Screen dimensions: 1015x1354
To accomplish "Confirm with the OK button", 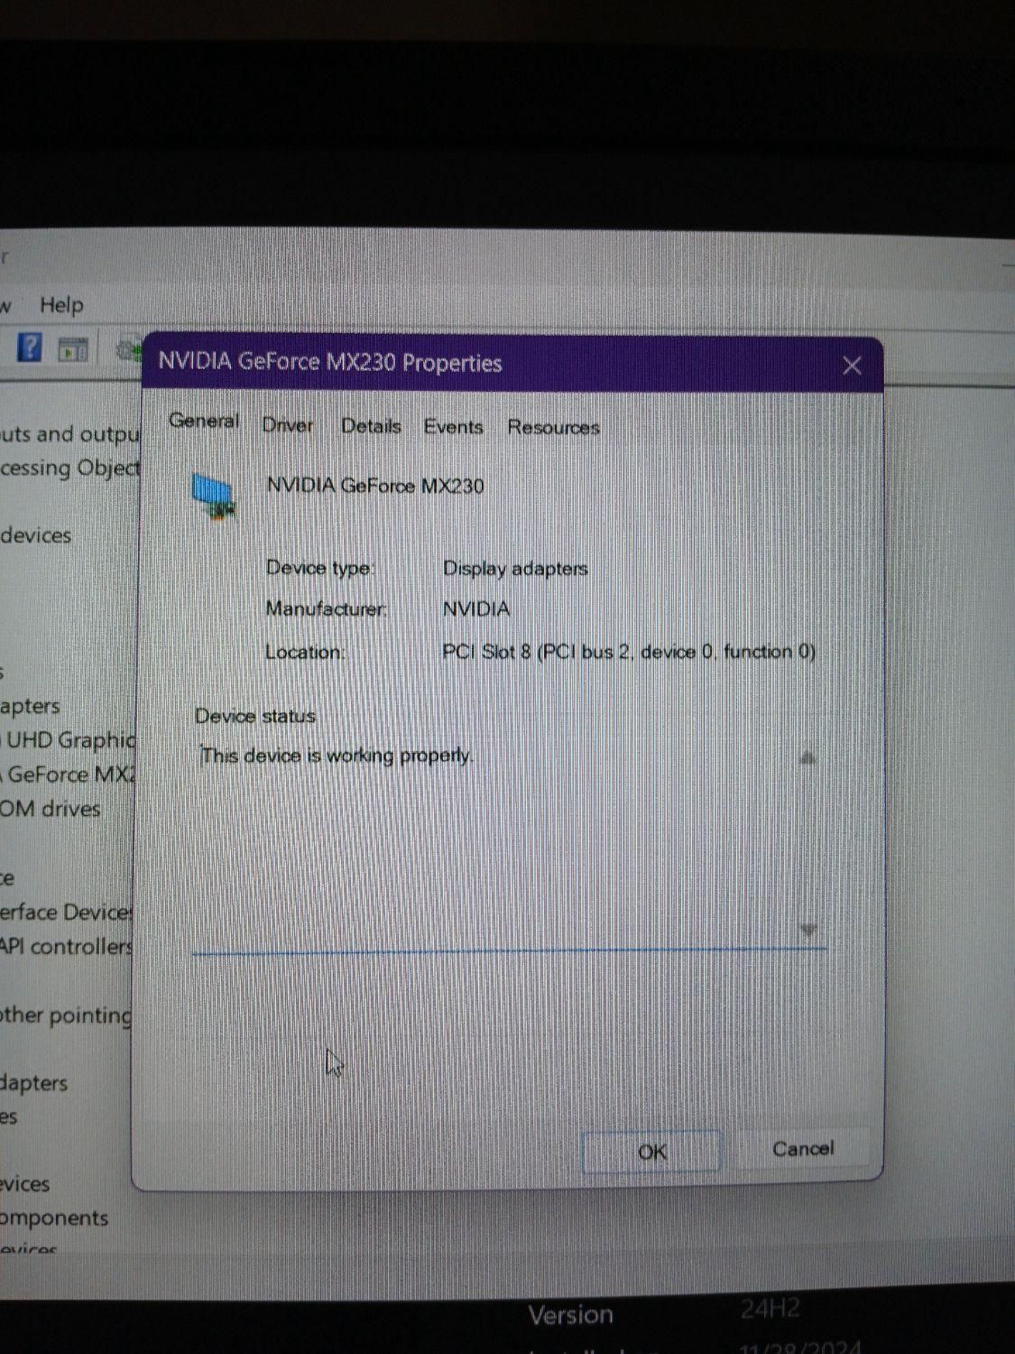I will tap(651, 1152).
